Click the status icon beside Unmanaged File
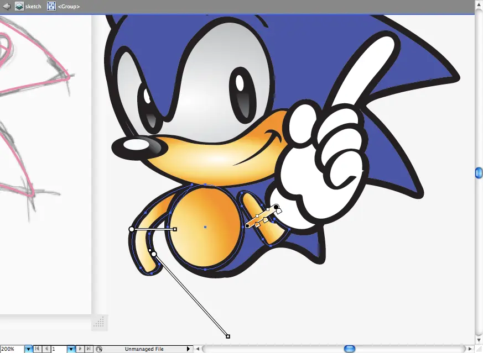The image size is (483, 353). [x=98, y=349]
